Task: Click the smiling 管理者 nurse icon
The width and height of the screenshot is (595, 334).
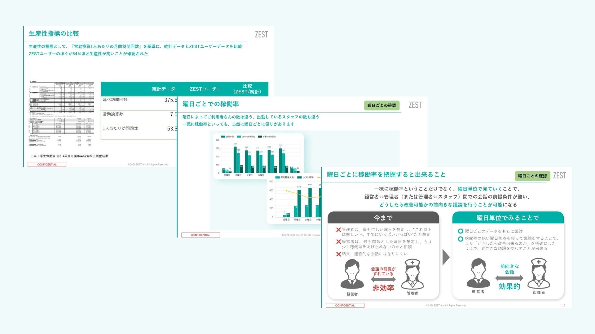Action: tap(539, 273)
